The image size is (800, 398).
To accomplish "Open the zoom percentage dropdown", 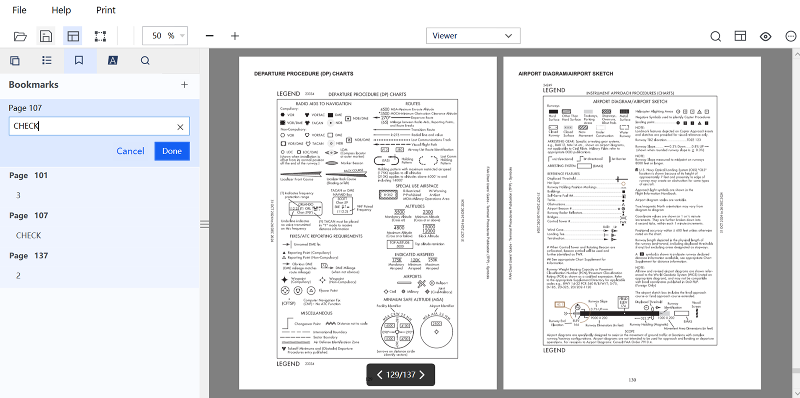I will tap(182, 36).
